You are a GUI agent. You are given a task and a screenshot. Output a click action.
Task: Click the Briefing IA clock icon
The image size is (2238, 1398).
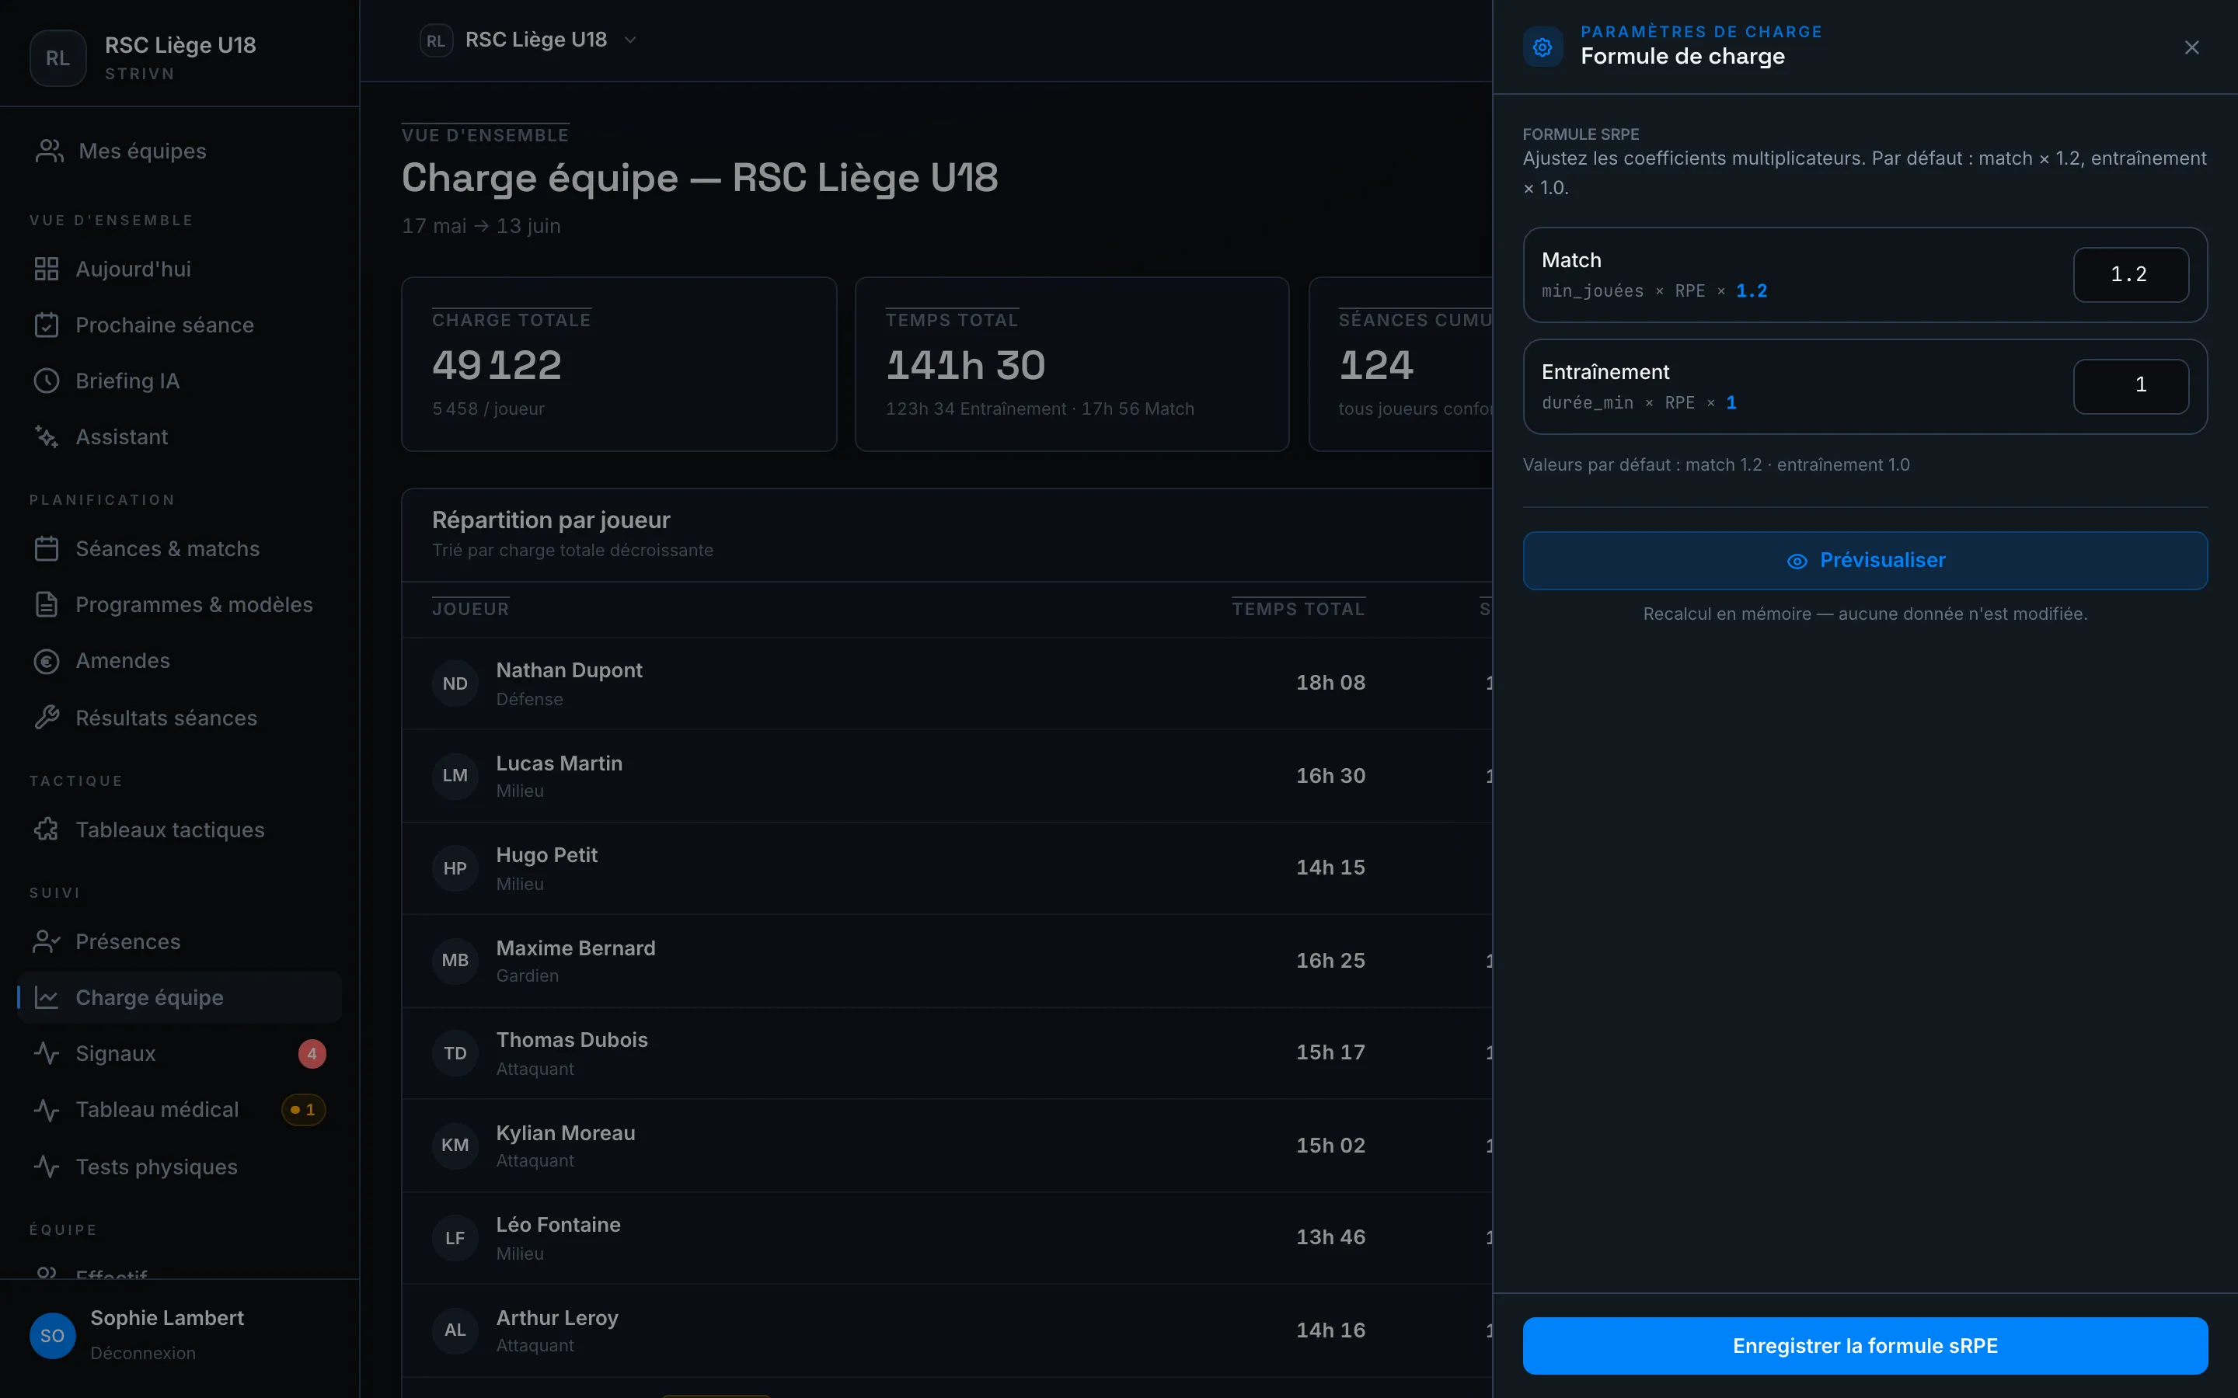[x=47, y=381]
